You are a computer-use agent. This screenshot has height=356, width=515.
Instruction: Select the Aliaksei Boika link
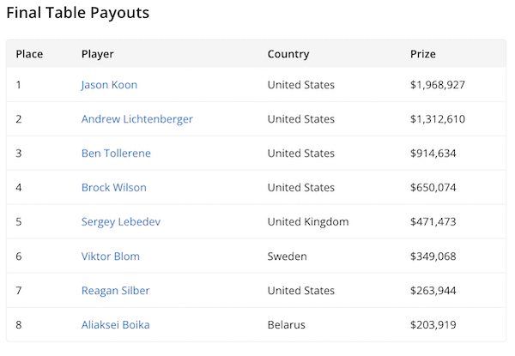click(x=116, y=325)
